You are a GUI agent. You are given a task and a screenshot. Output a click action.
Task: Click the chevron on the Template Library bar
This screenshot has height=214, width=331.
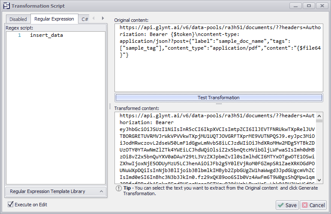(101, 191)
